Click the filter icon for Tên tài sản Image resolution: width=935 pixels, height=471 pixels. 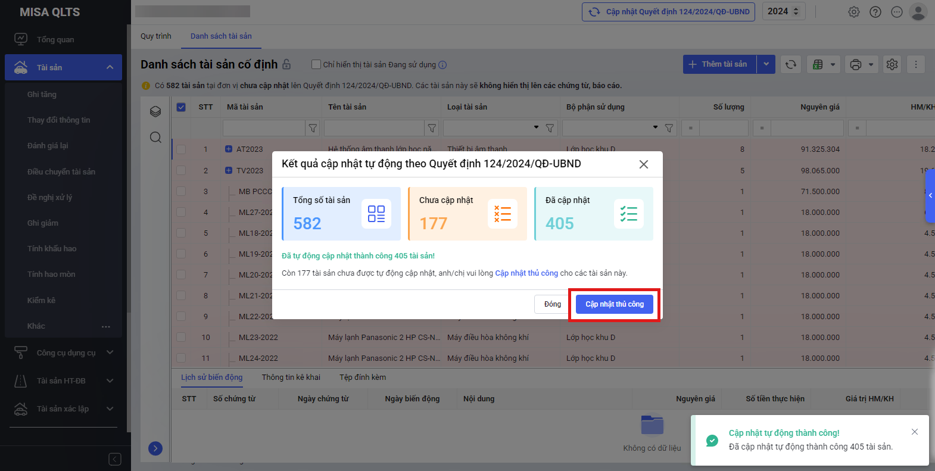click(432, 128)
